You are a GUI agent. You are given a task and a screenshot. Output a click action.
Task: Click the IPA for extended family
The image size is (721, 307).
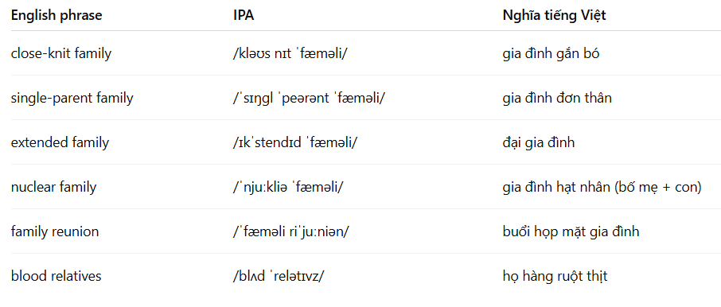[x=295, y=143]
